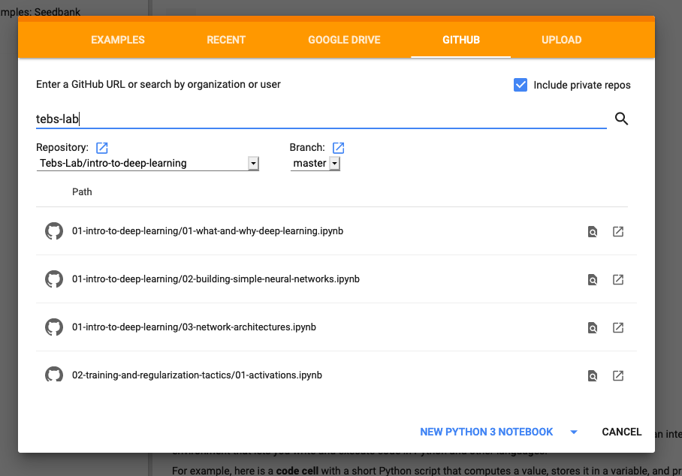This screenshot has width=682, height=476.
Task: Open repository on GitHub via Repository link icon
Action: click(102, 148)
